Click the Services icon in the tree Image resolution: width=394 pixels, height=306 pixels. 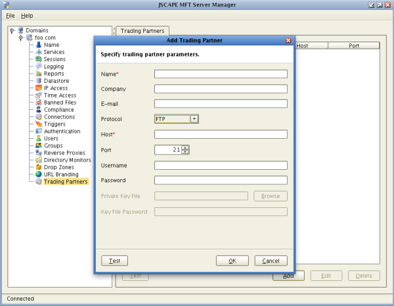coord(39,52)
